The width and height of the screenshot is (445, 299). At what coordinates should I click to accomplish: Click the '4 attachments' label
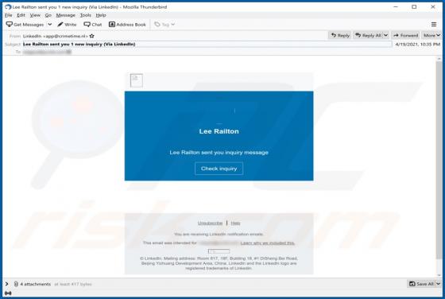(x=36, y=284)
